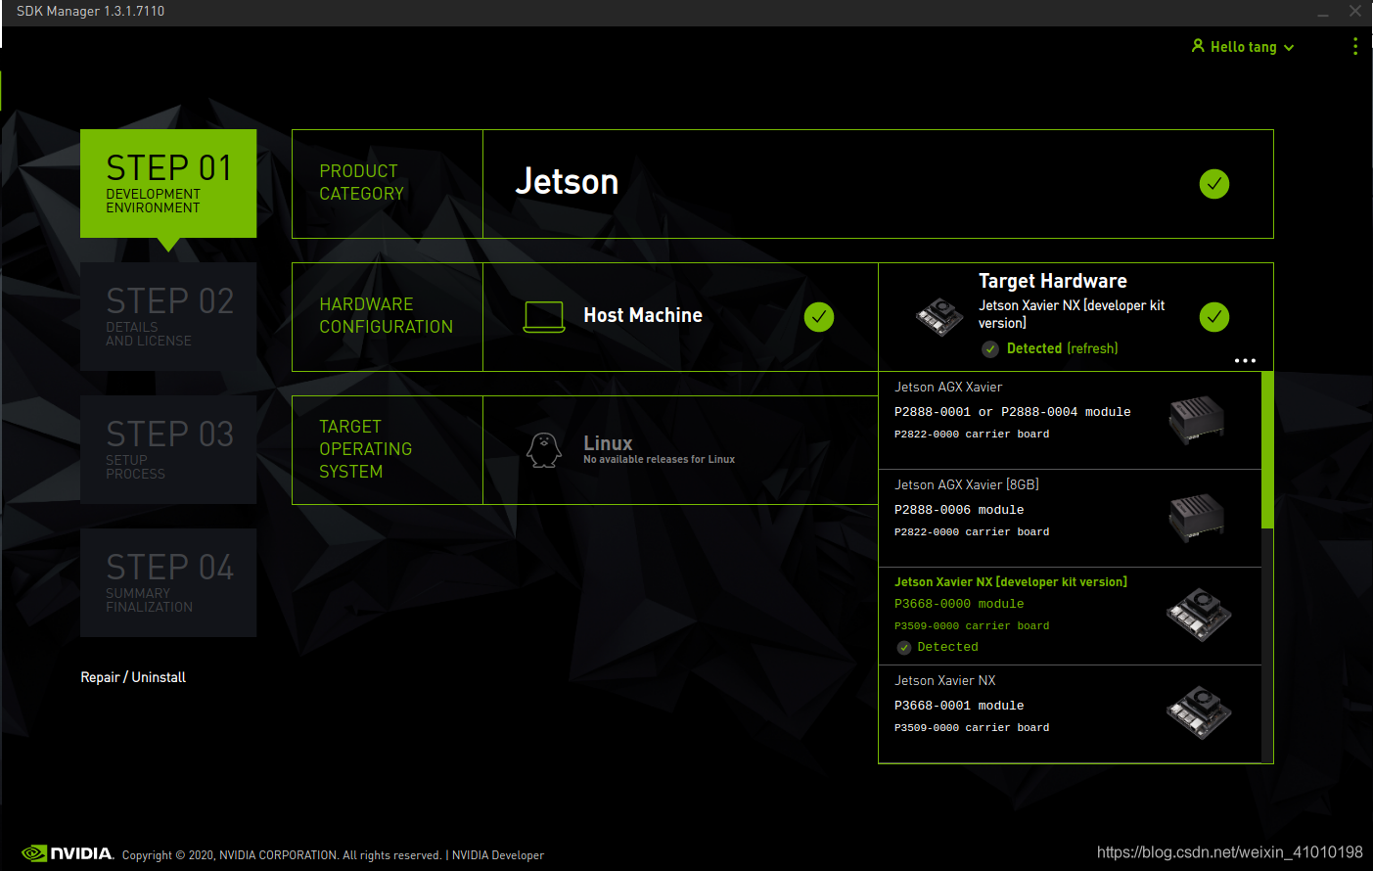Click the 'P2822-0000 carrier board' text under AGX Xavier [8GB]

[x=972, y=532]
